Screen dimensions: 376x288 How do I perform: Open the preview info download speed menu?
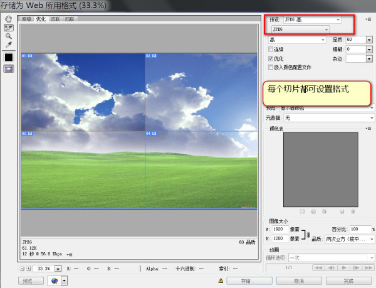pyautogui.click(x=70, y=254)
